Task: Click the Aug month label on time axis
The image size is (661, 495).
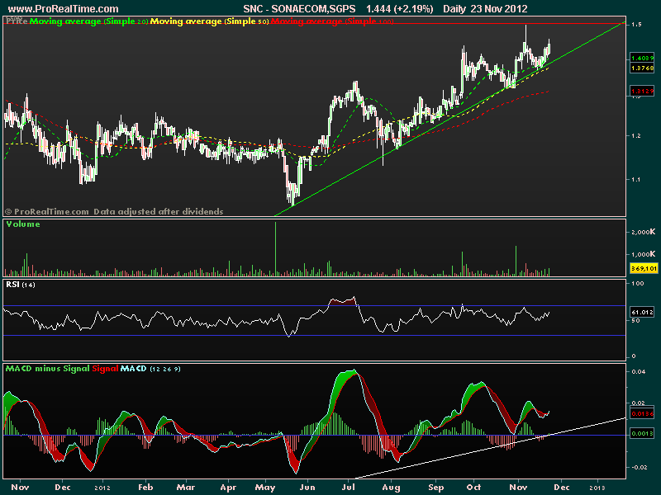Action: click(x=391, y=488)
